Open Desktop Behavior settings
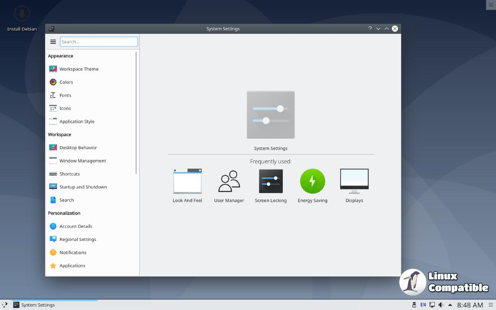The width and height of the screenshot is (496, 310). click(x=78, y=148)
